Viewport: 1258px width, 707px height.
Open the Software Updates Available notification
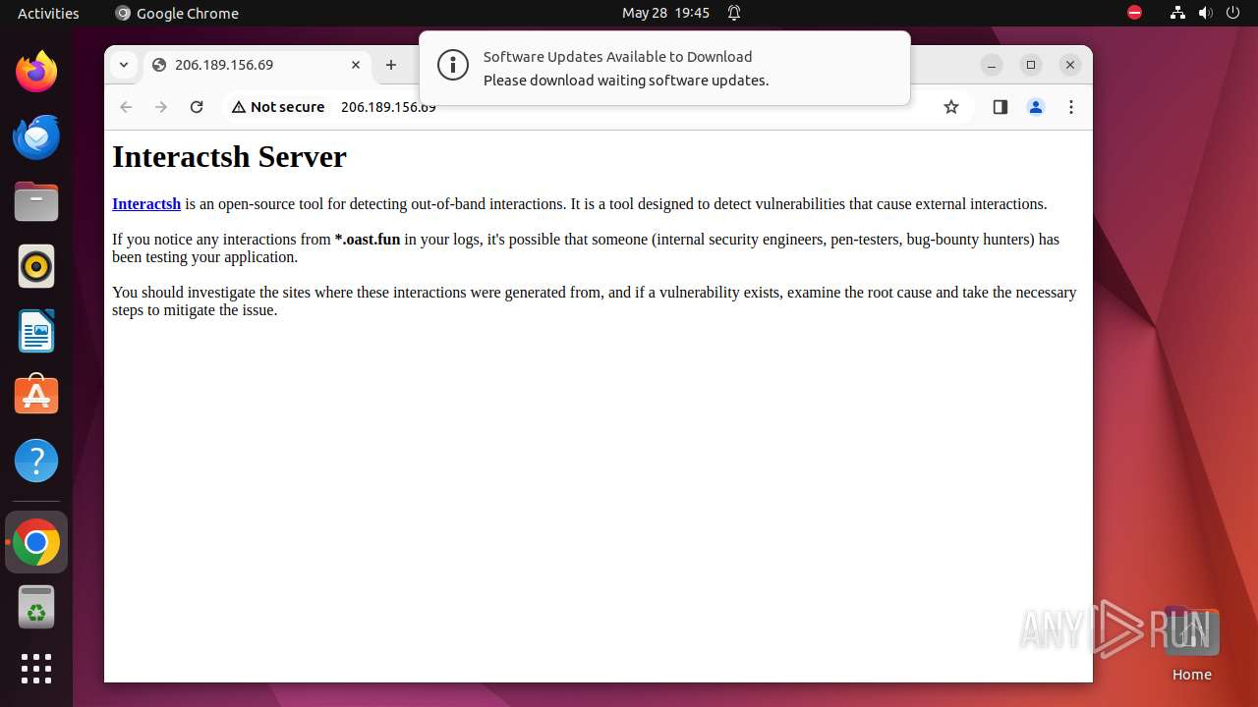click(664, 68)
